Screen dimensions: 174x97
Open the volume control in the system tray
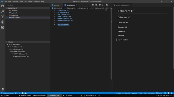(161, 96)
